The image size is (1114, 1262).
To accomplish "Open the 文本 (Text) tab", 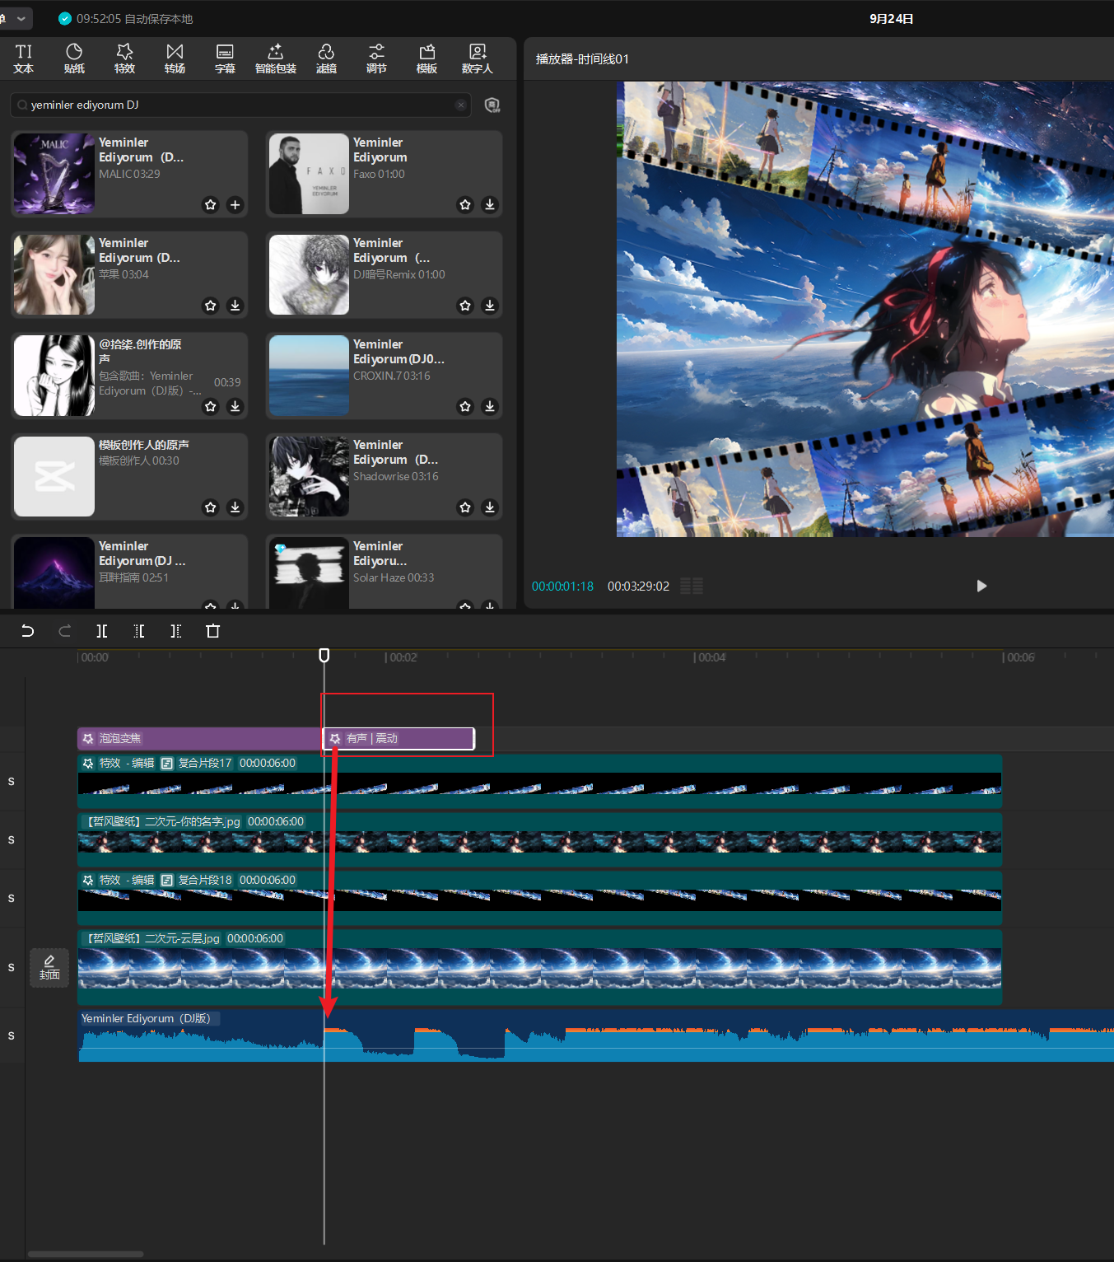I will pos(24,58).
